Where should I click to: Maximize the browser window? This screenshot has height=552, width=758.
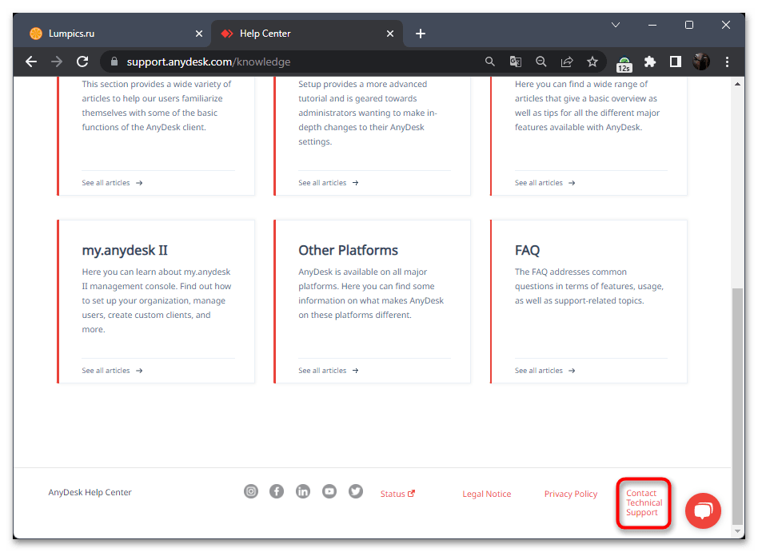pyautogui.click(x=689, y=25)
